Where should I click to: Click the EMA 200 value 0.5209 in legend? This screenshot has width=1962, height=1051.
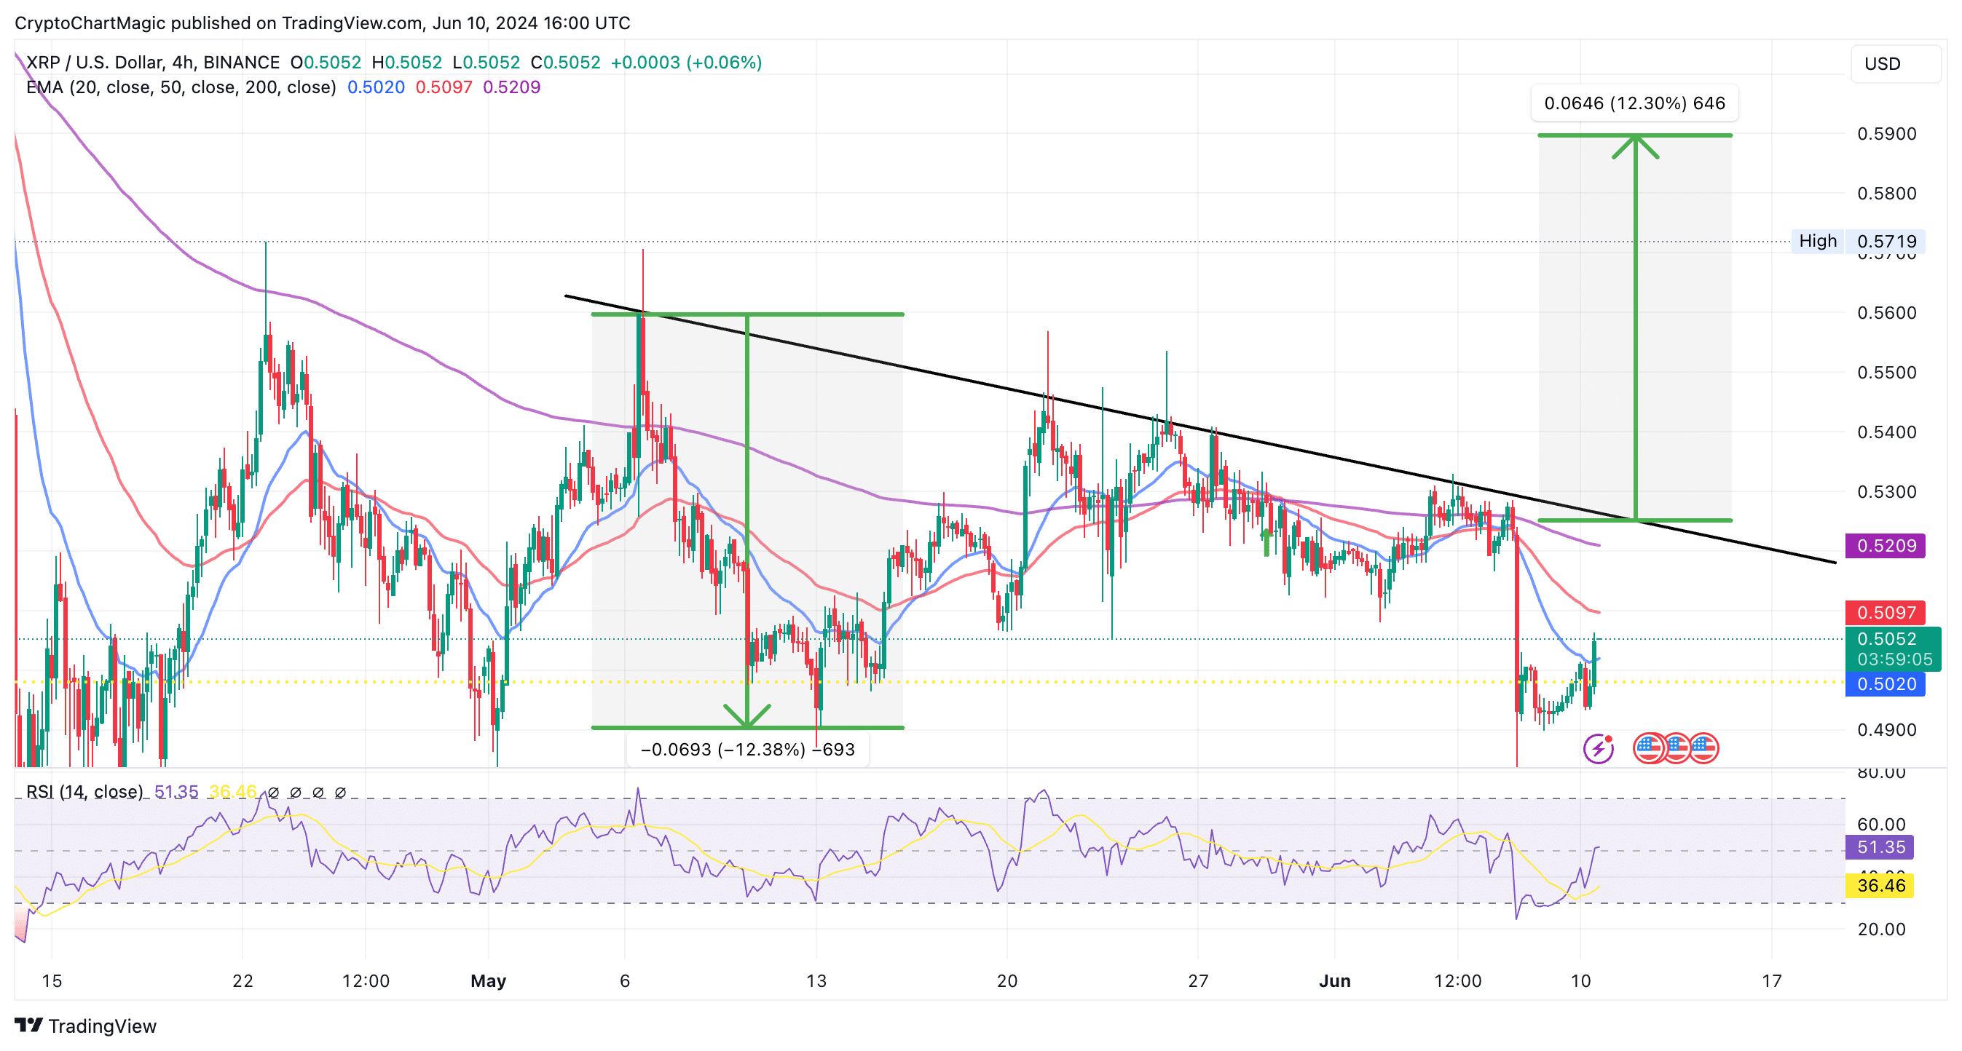click(511, 87)
